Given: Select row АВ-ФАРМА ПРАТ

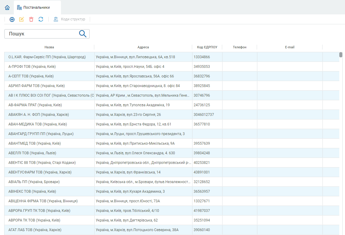Looking at the screenshot, I should click(172, 105).
